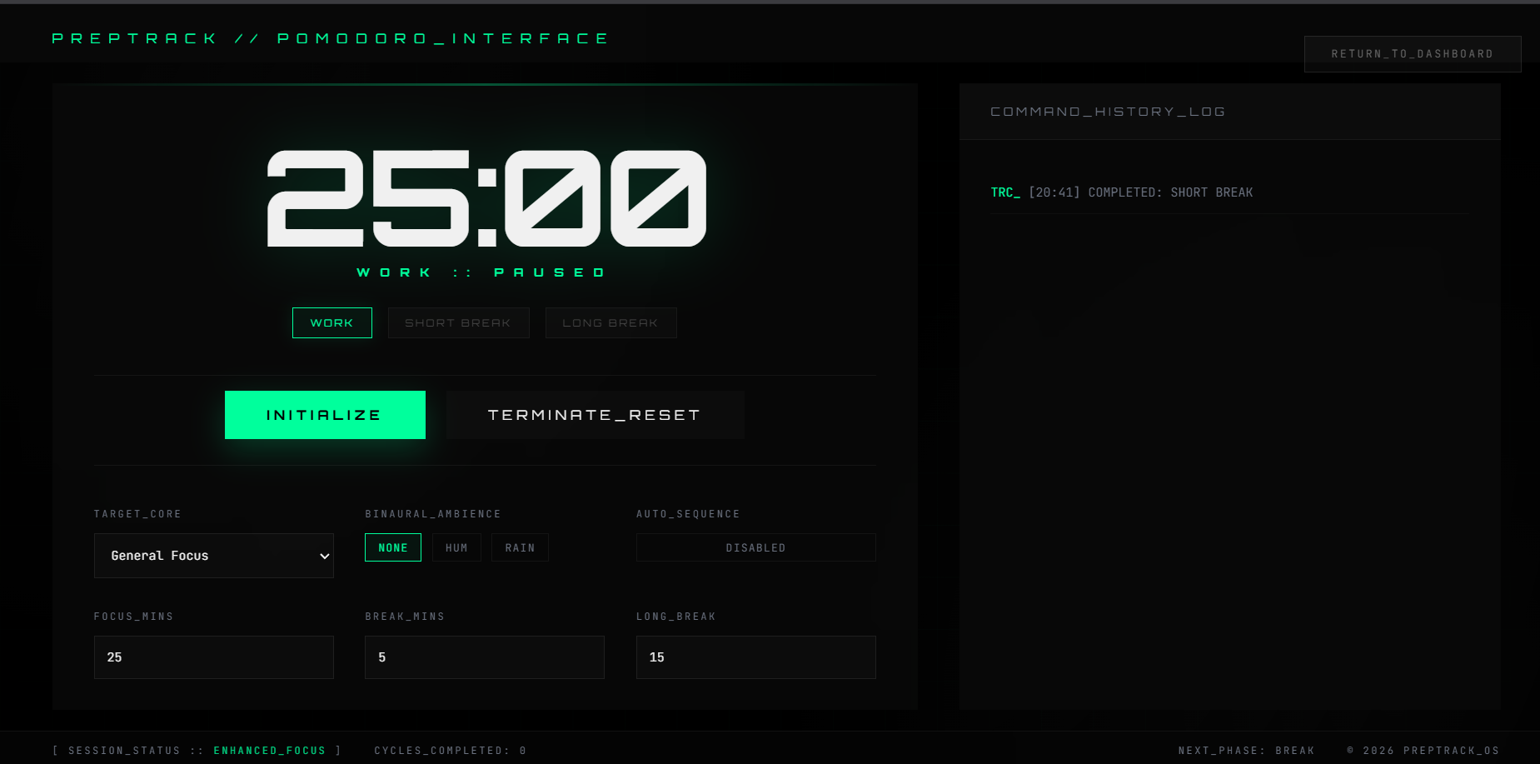
Task: Select NONE for binaural ambience
Action: coord(392,547)
